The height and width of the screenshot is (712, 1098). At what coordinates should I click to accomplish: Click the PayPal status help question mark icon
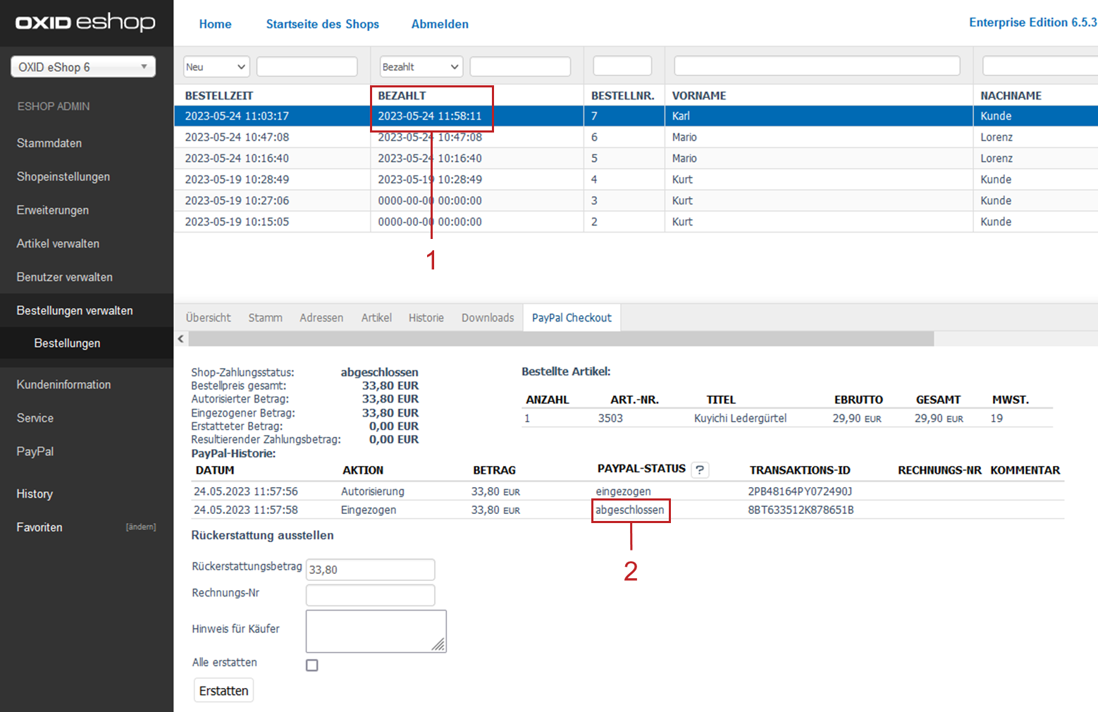[700, 470]
